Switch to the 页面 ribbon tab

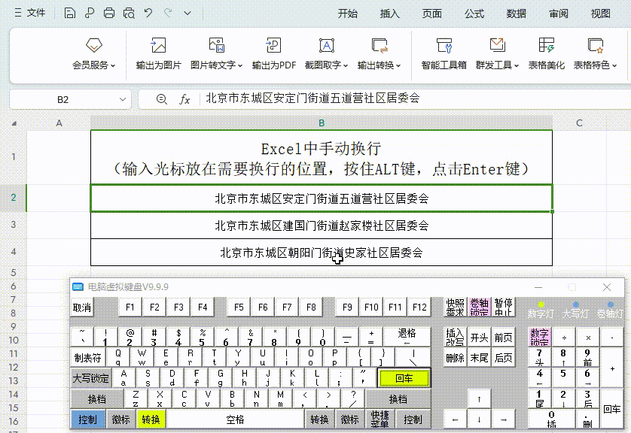tap(431, 14)
